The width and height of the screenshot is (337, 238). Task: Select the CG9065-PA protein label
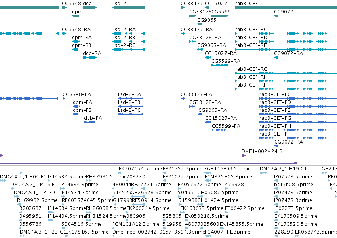[x=213, y=110]
